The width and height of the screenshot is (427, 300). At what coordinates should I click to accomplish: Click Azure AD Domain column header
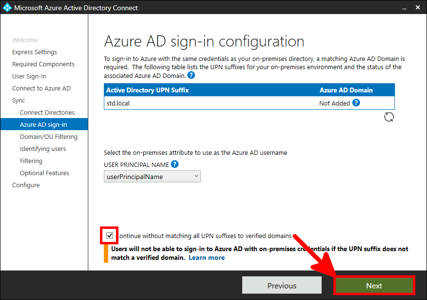pyautogui.click(x=346, y=90)
